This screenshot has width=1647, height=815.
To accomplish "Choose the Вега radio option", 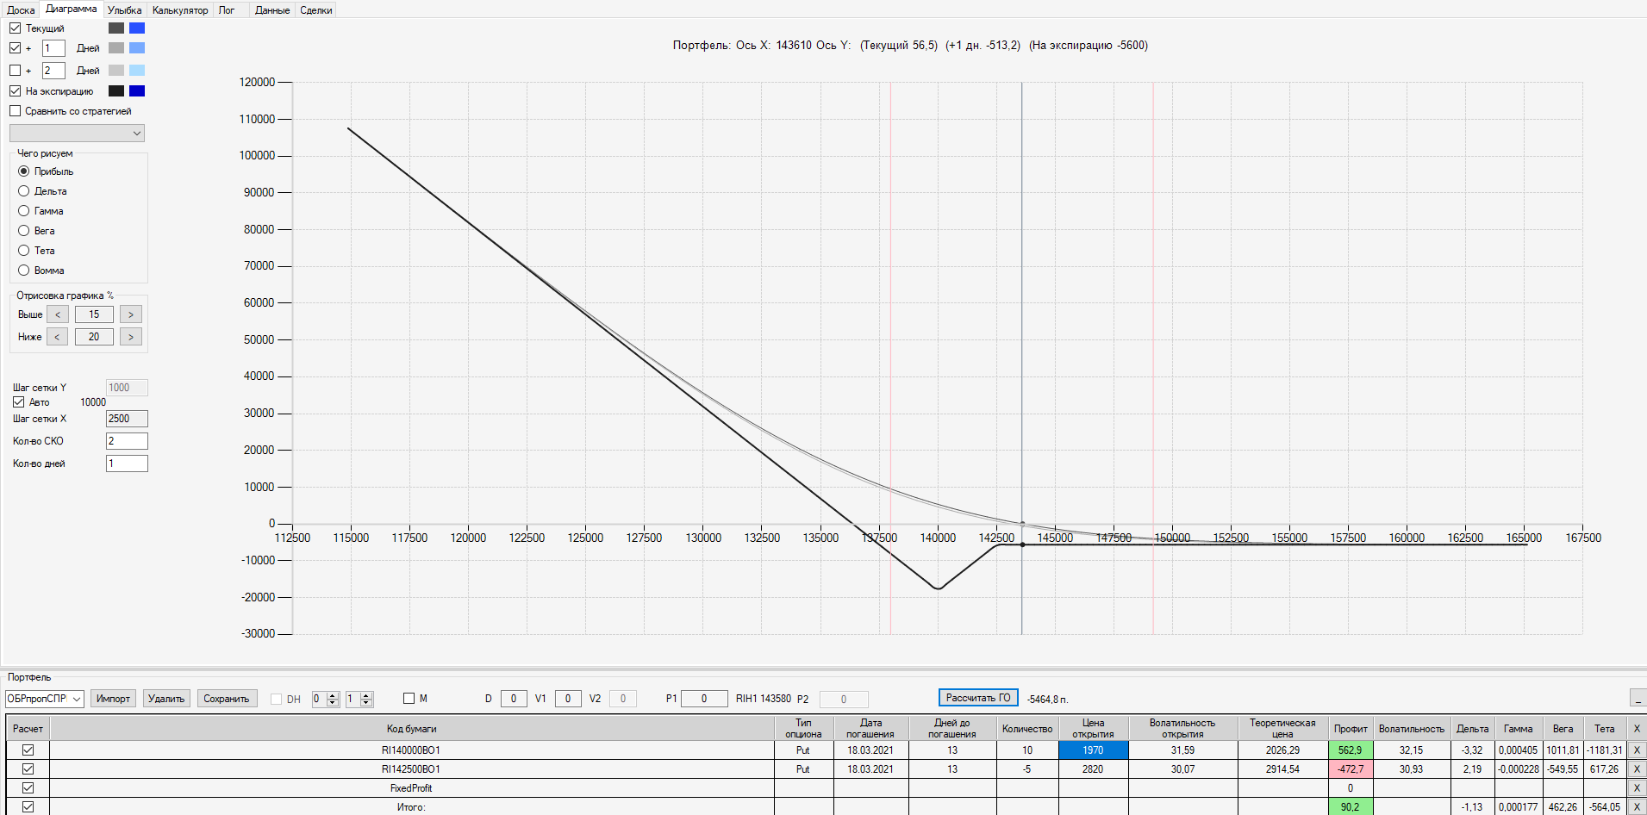I will pyautogui.click(x=24, y=231).
